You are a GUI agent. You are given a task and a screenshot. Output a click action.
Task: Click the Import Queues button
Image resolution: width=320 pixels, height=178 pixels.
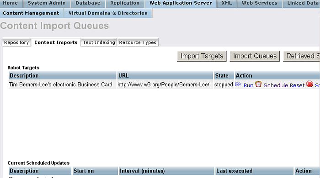click(255, 56)
